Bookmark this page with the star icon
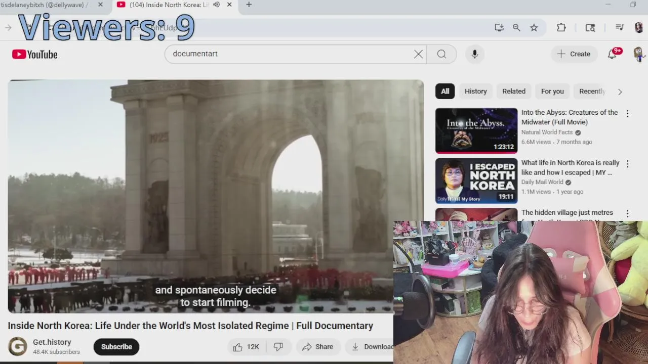 [534, 28]
